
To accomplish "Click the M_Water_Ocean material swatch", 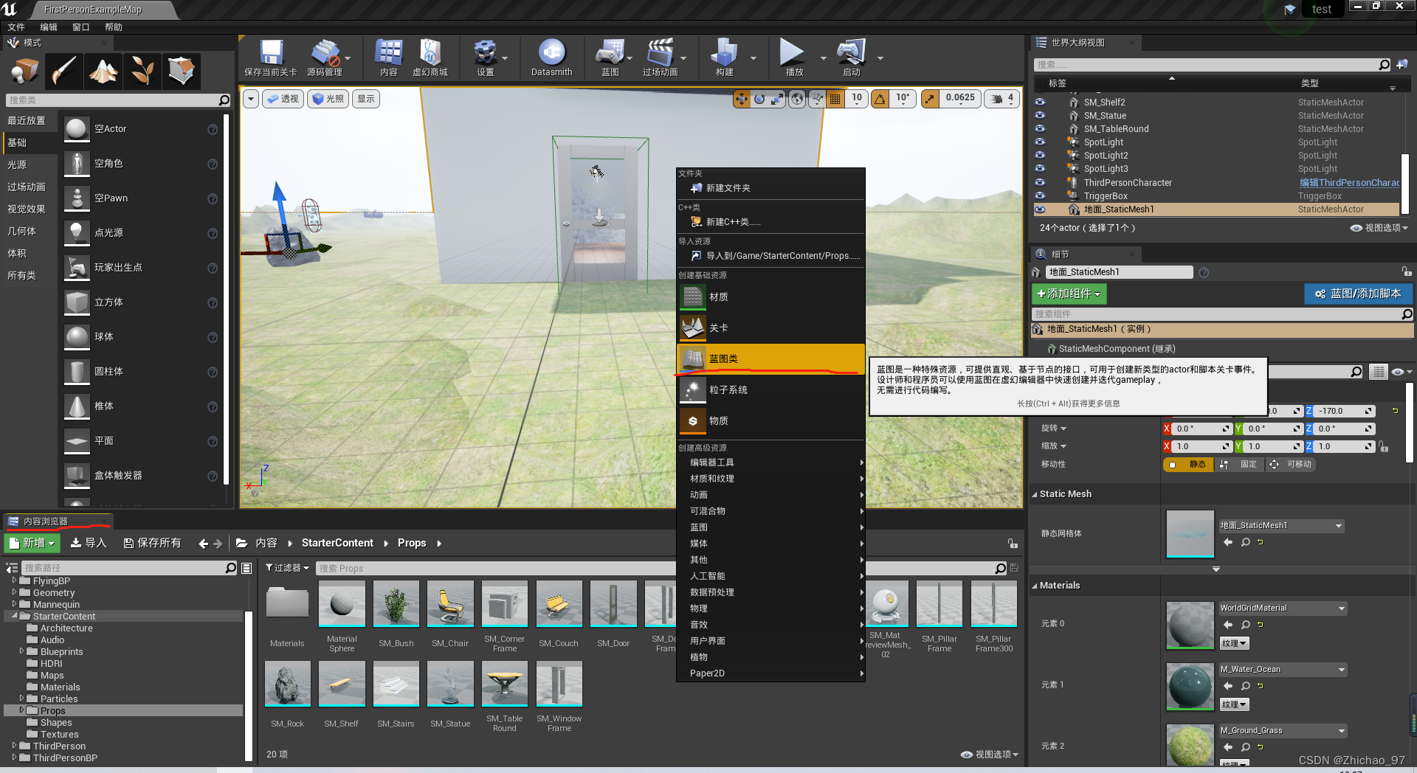I will (1190, 686).
